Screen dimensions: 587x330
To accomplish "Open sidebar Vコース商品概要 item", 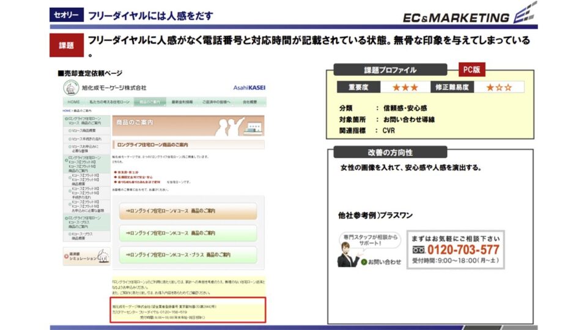I will 86,131.
